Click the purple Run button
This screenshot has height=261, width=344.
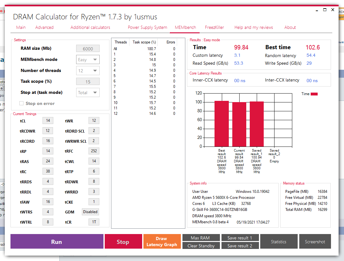(x=57, y=241)
